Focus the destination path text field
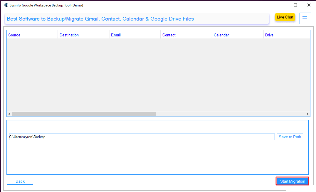The width and height of the screenshot is (316, 192). (142, 137)
